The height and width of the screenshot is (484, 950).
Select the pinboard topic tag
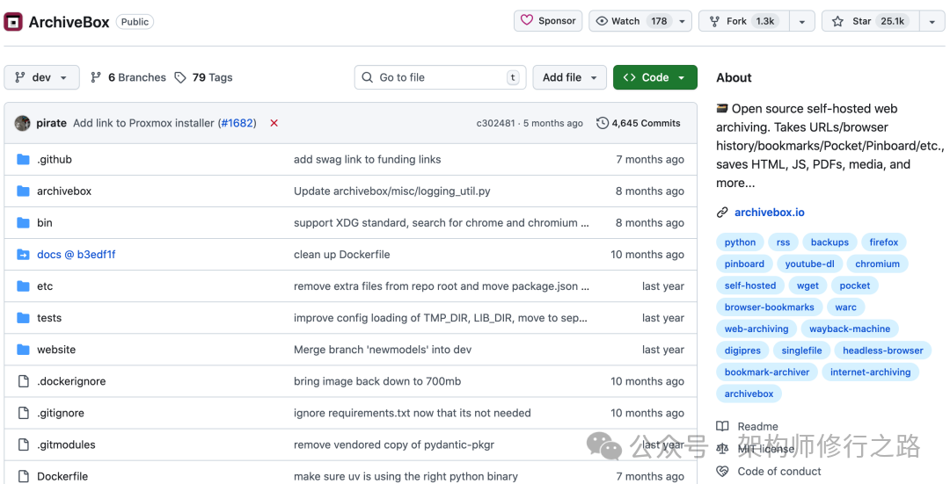point(744,264)
